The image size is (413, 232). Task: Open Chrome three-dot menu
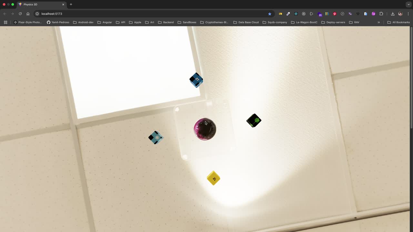408,14
